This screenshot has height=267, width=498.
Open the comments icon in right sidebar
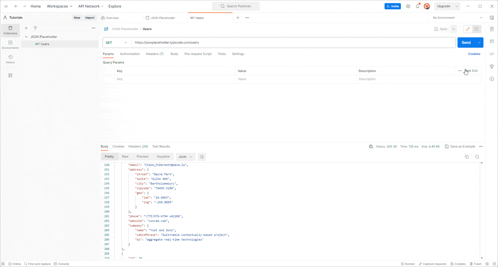(x=492, y=41)
